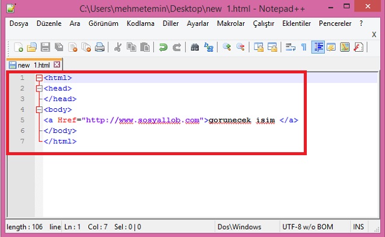The width and height of the screenshot is (385, 237).
Task: Copy selection using toolbar icon
Action: click(131, 47)
